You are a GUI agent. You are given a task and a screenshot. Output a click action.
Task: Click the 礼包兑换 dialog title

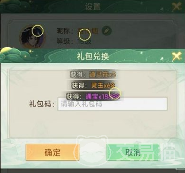click(x=93, y=56)
